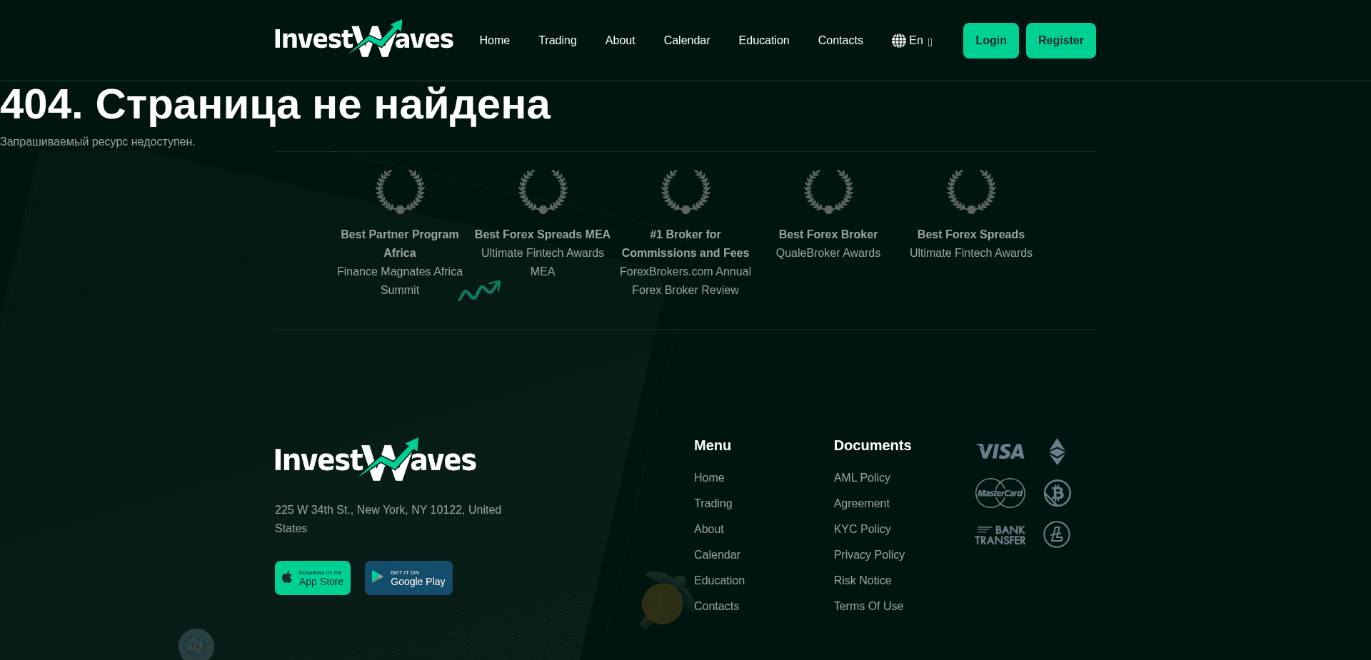Select Calendar from the top navigation
1371x660 pixels.
point(686,40)
